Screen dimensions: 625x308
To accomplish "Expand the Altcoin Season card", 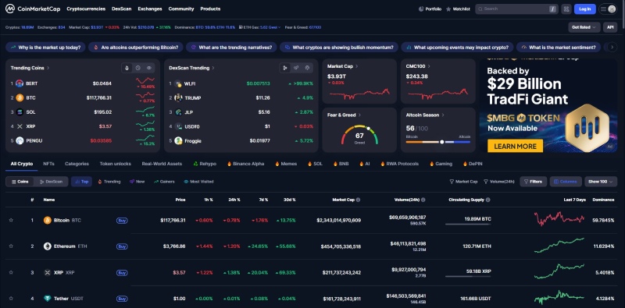I will tap(443, 115).
